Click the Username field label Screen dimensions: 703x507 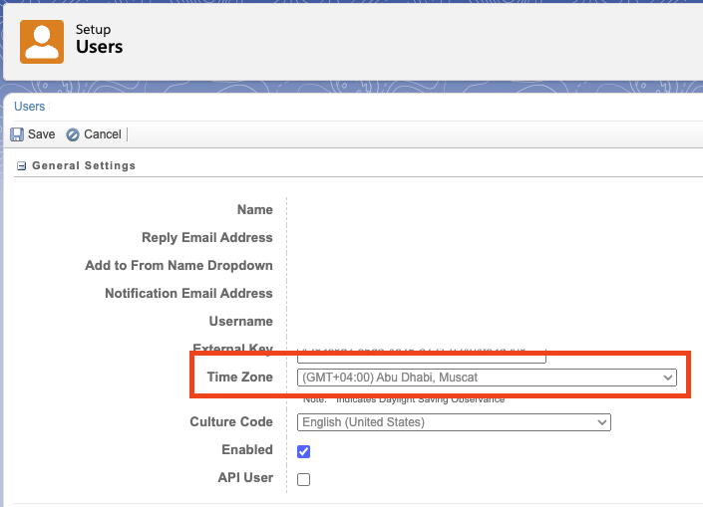coord(240,321)
